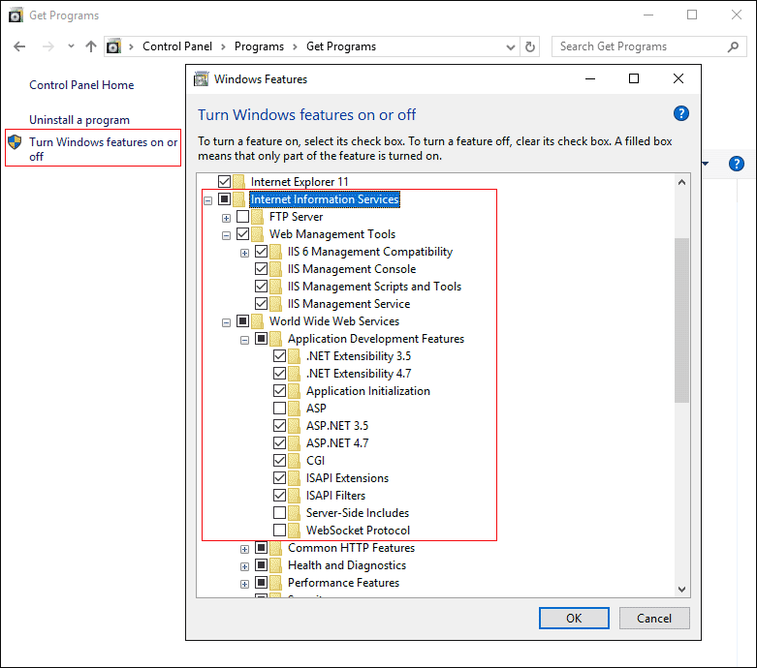Screen dimensions: 757x668
Task: Uncheck ISAPI Extensions
Action: pos(279,477)
